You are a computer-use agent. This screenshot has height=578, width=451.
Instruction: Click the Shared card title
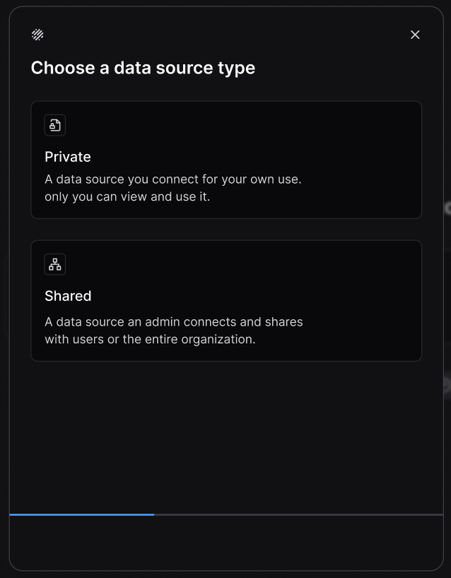(x=68, y=296)
